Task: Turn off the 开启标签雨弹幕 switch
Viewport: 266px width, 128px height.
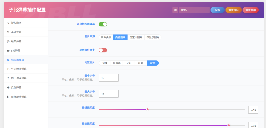Action: 103,24
